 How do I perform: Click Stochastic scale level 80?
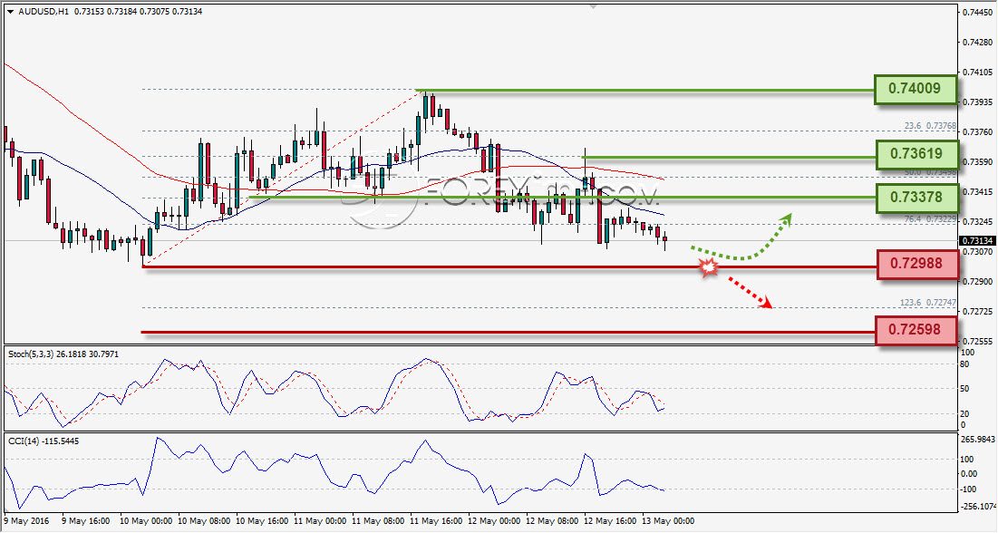tap(964, 364)
